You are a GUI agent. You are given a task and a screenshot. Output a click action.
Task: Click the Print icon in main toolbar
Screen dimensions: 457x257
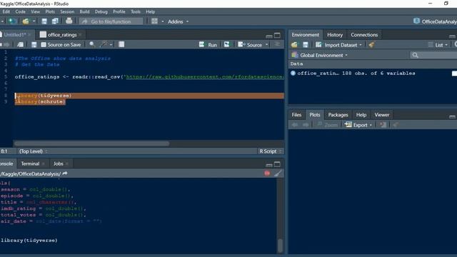pyautogui.click(x=69, y=21)
